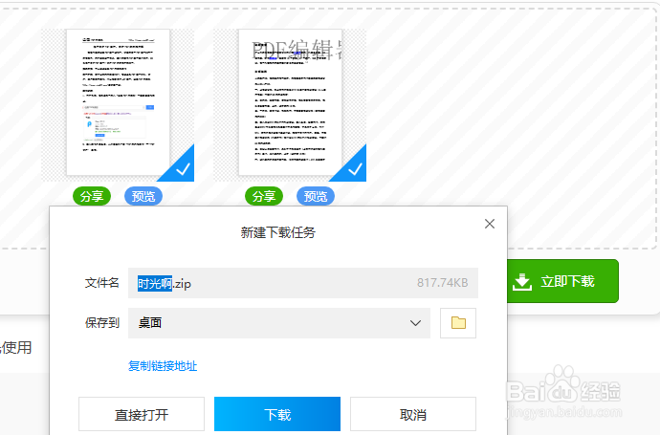Select the PDF编辑器 page thumbnail
Screen dimensions: 660x435
291,102
